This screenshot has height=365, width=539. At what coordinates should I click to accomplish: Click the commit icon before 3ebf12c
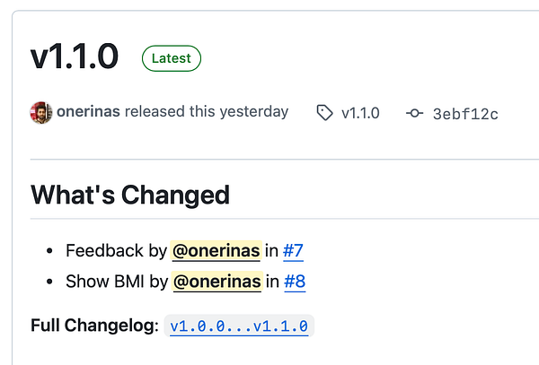coord(414,114)
